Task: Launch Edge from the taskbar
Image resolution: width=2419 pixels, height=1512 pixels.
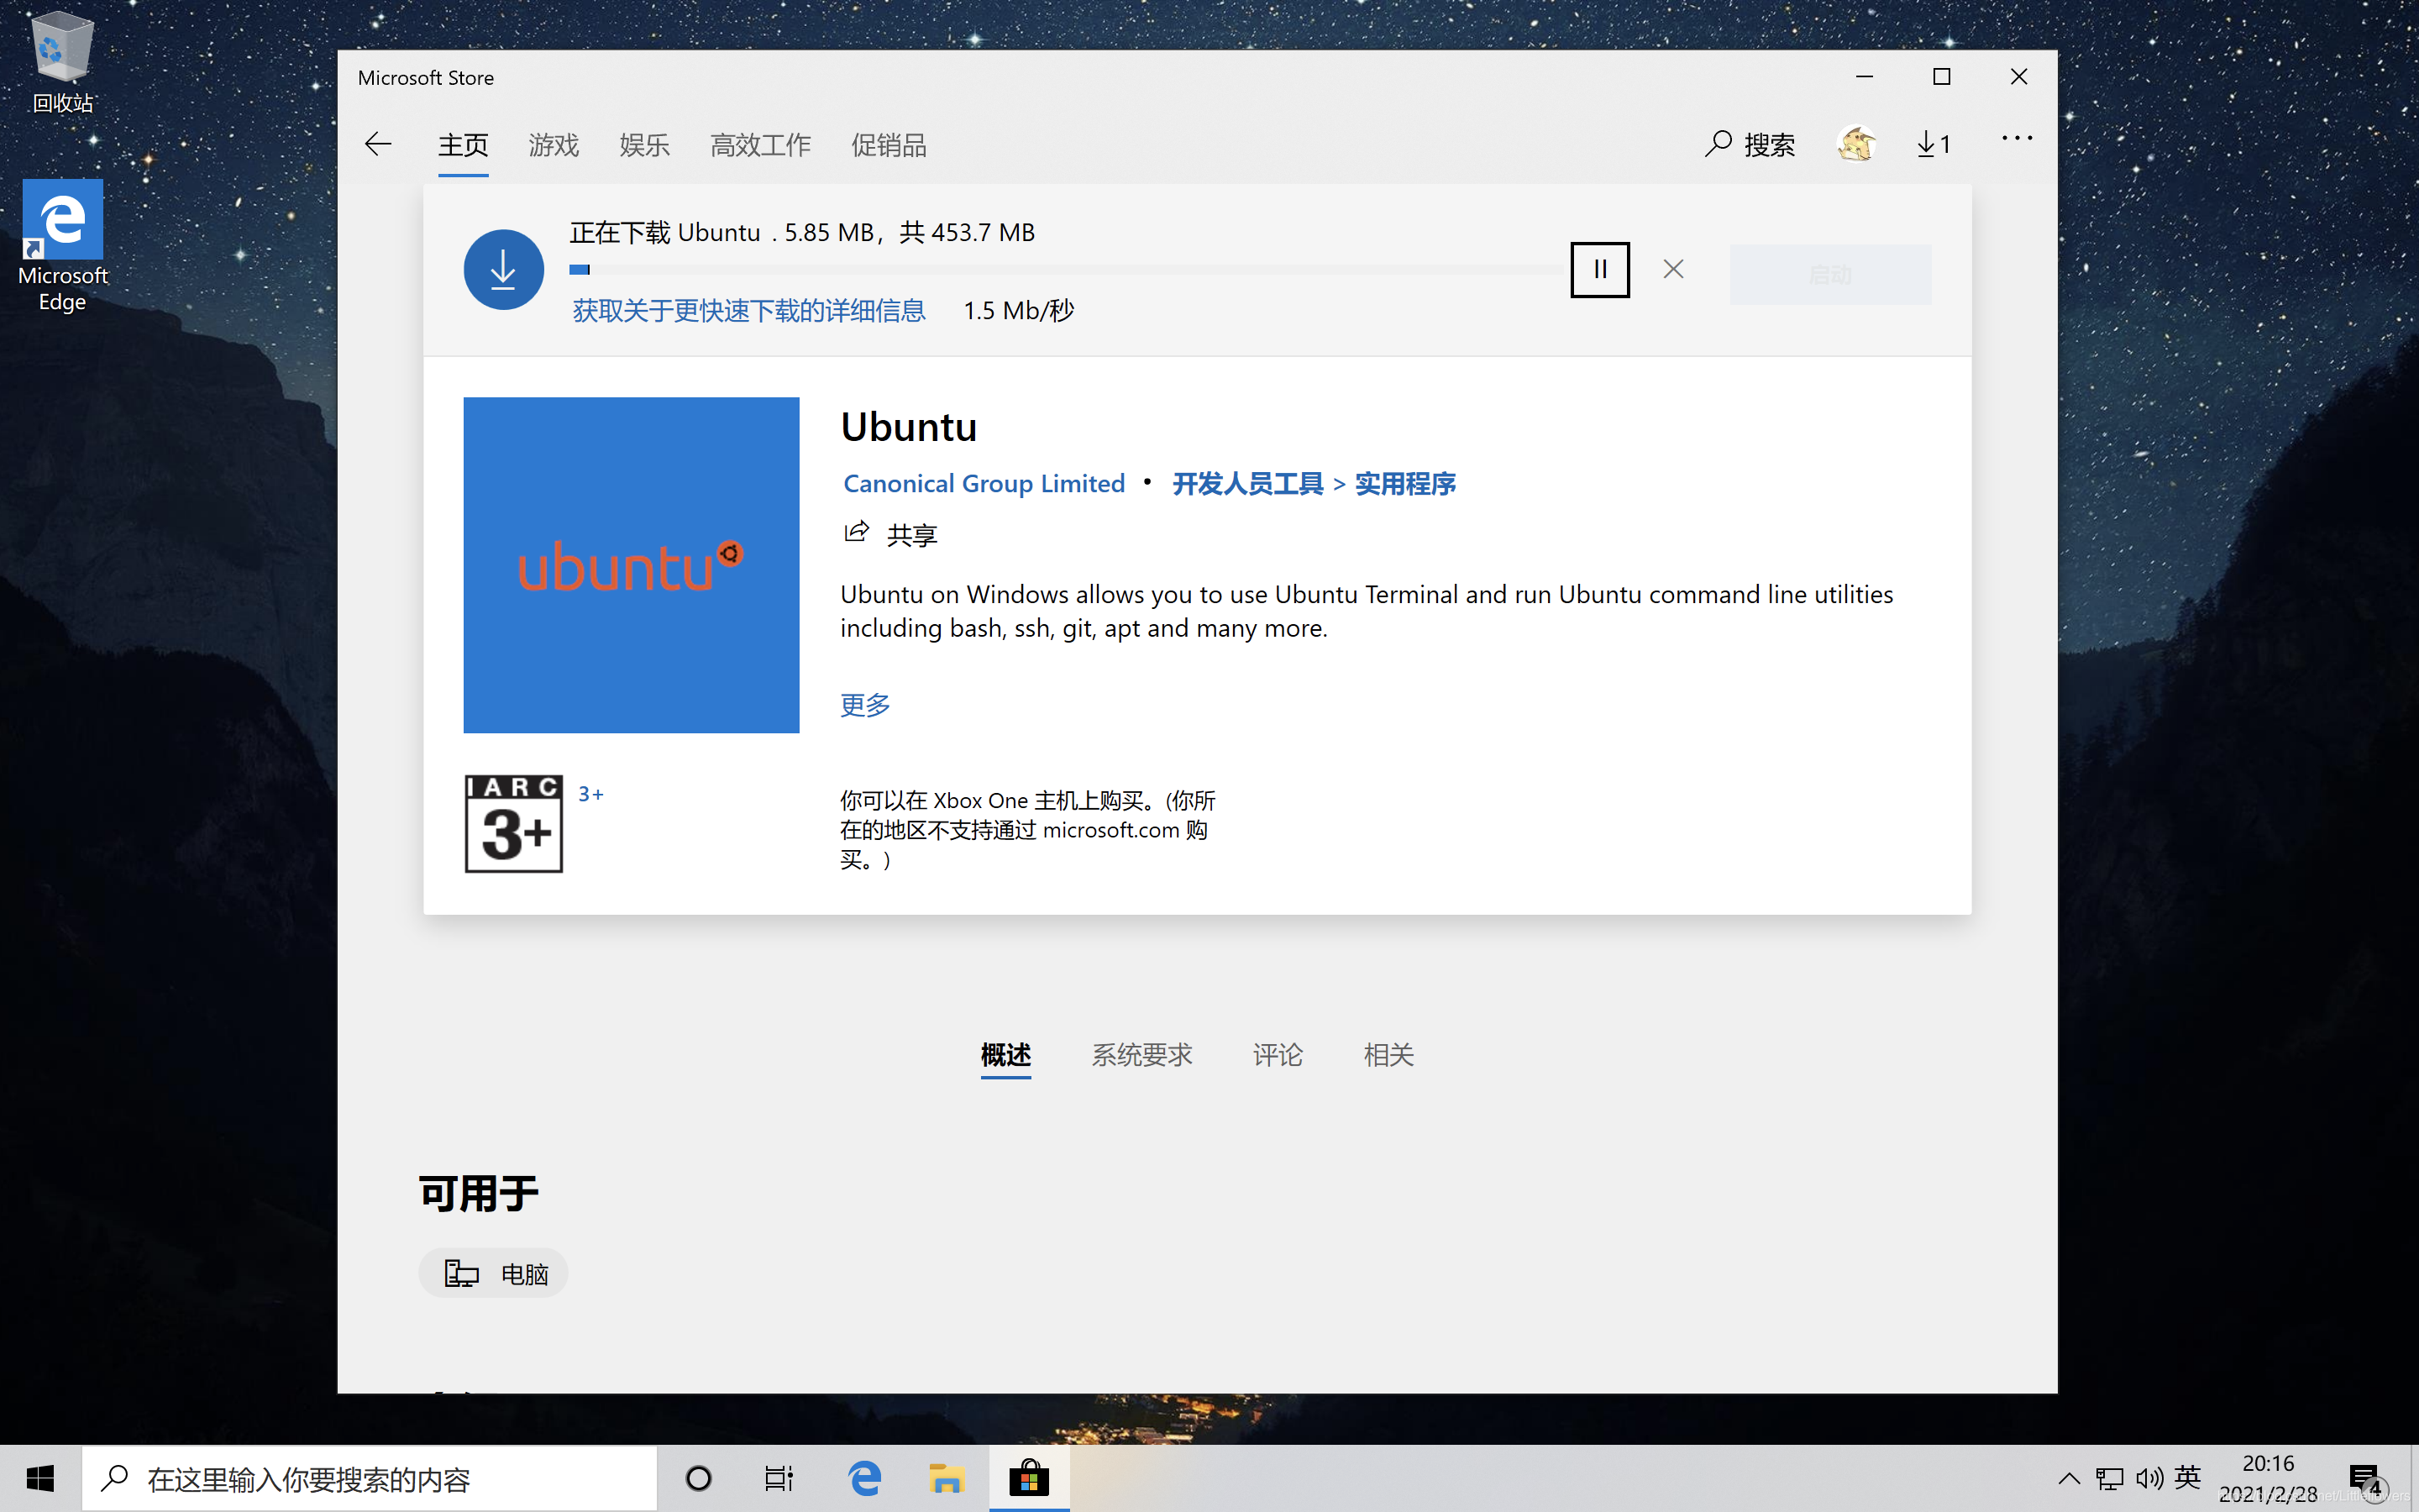Action: (864, 1478)
